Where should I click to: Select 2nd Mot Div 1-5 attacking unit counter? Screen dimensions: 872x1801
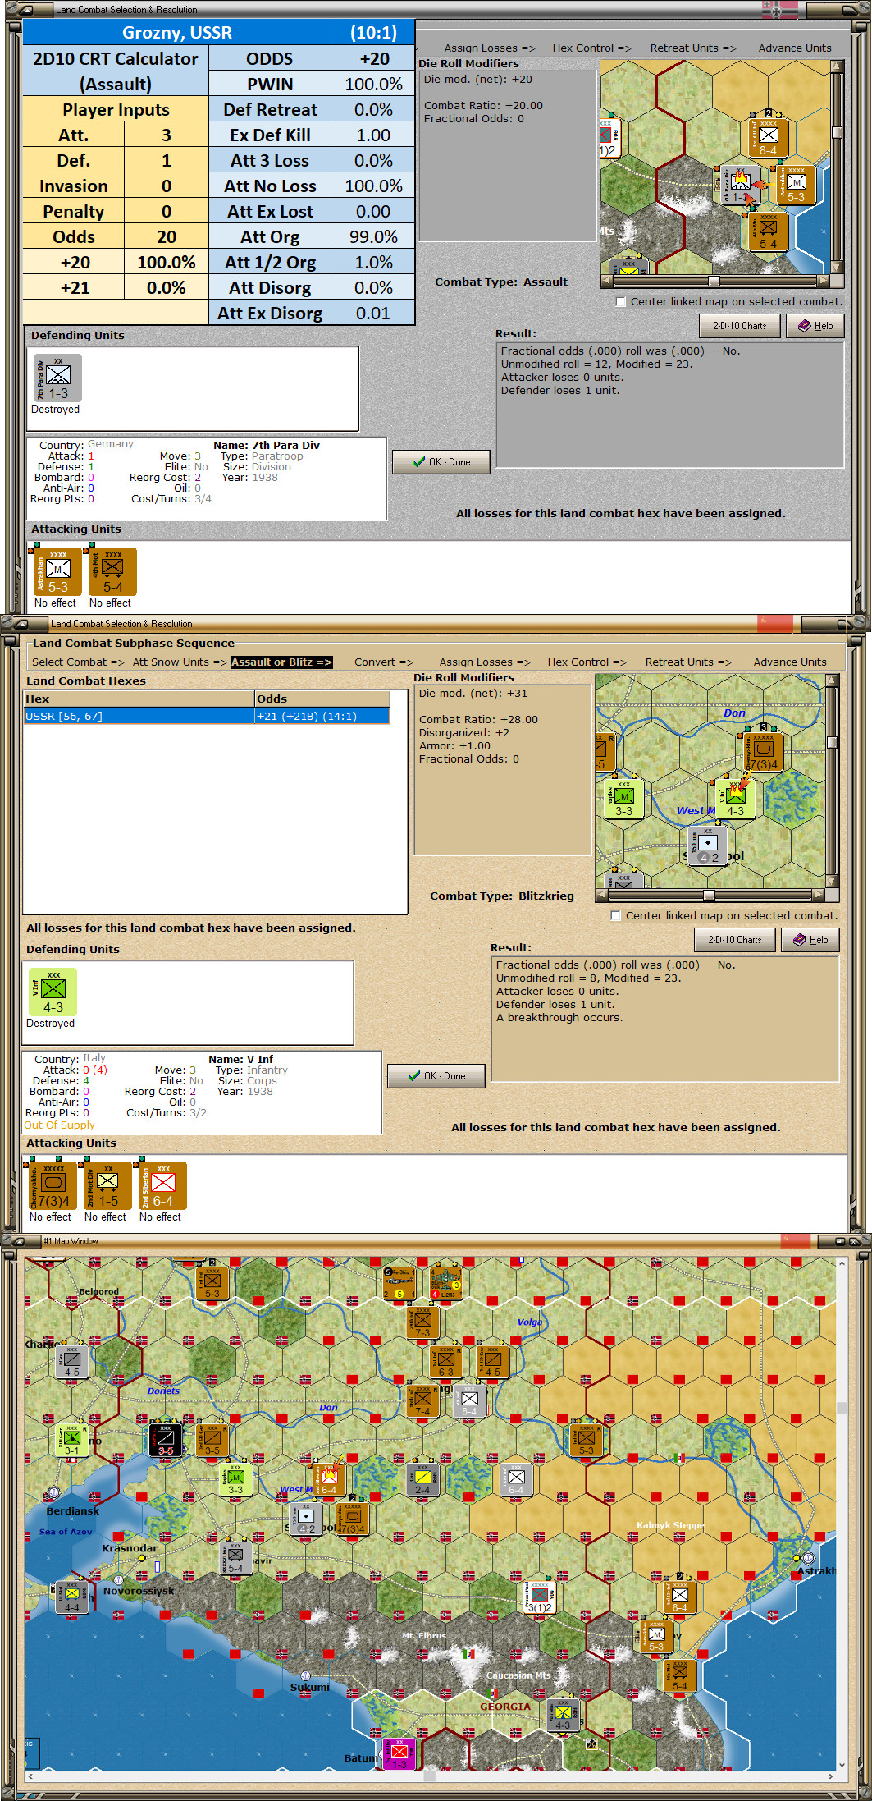point(107,1185)
